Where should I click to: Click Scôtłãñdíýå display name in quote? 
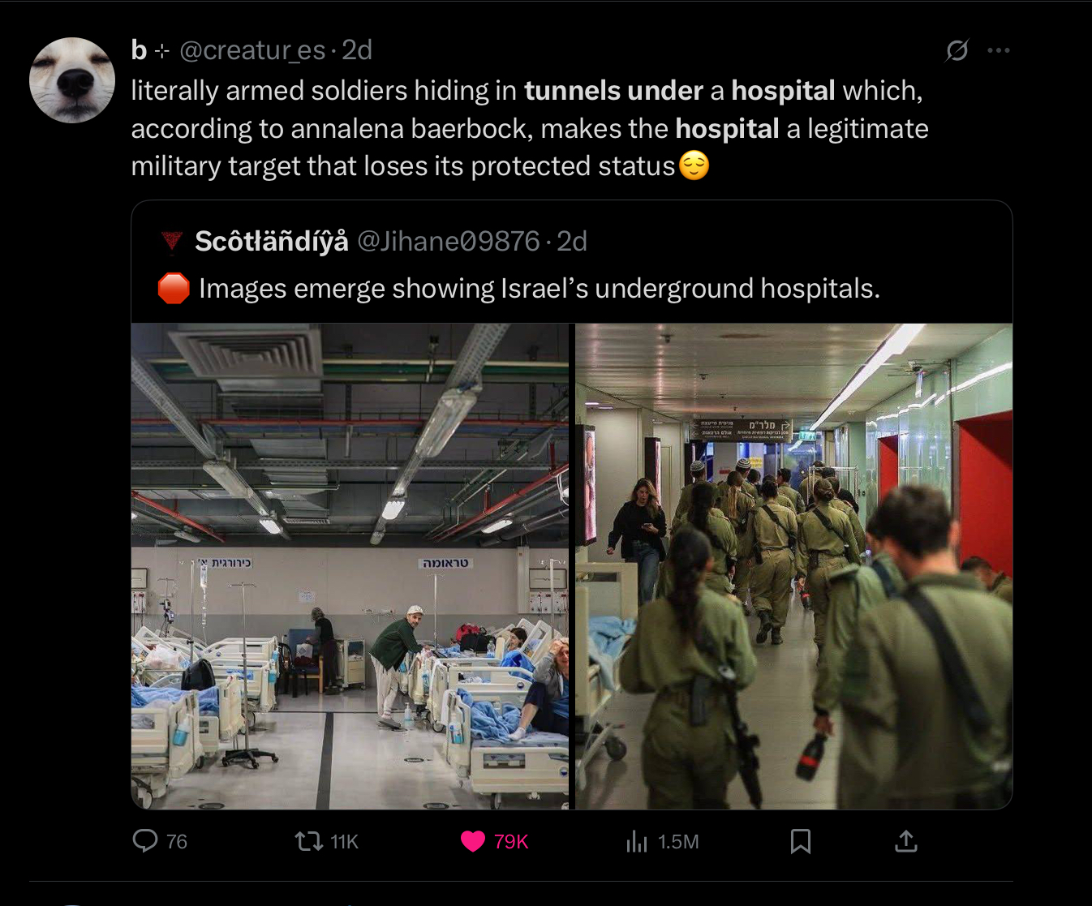click(x=272, y=241)
